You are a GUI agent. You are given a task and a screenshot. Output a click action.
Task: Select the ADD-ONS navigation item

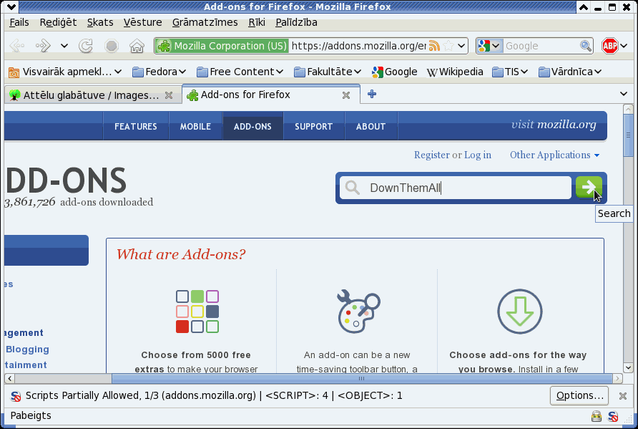(252, 127)
